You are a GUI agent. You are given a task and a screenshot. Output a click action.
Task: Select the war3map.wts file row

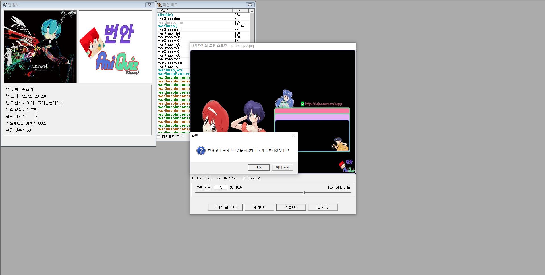tap(173, 70)
